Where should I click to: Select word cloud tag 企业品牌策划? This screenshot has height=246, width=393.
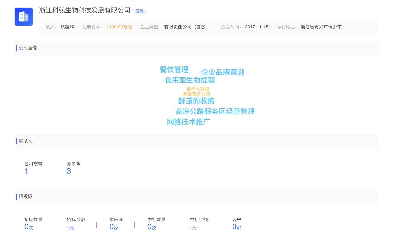pos(223,72)
